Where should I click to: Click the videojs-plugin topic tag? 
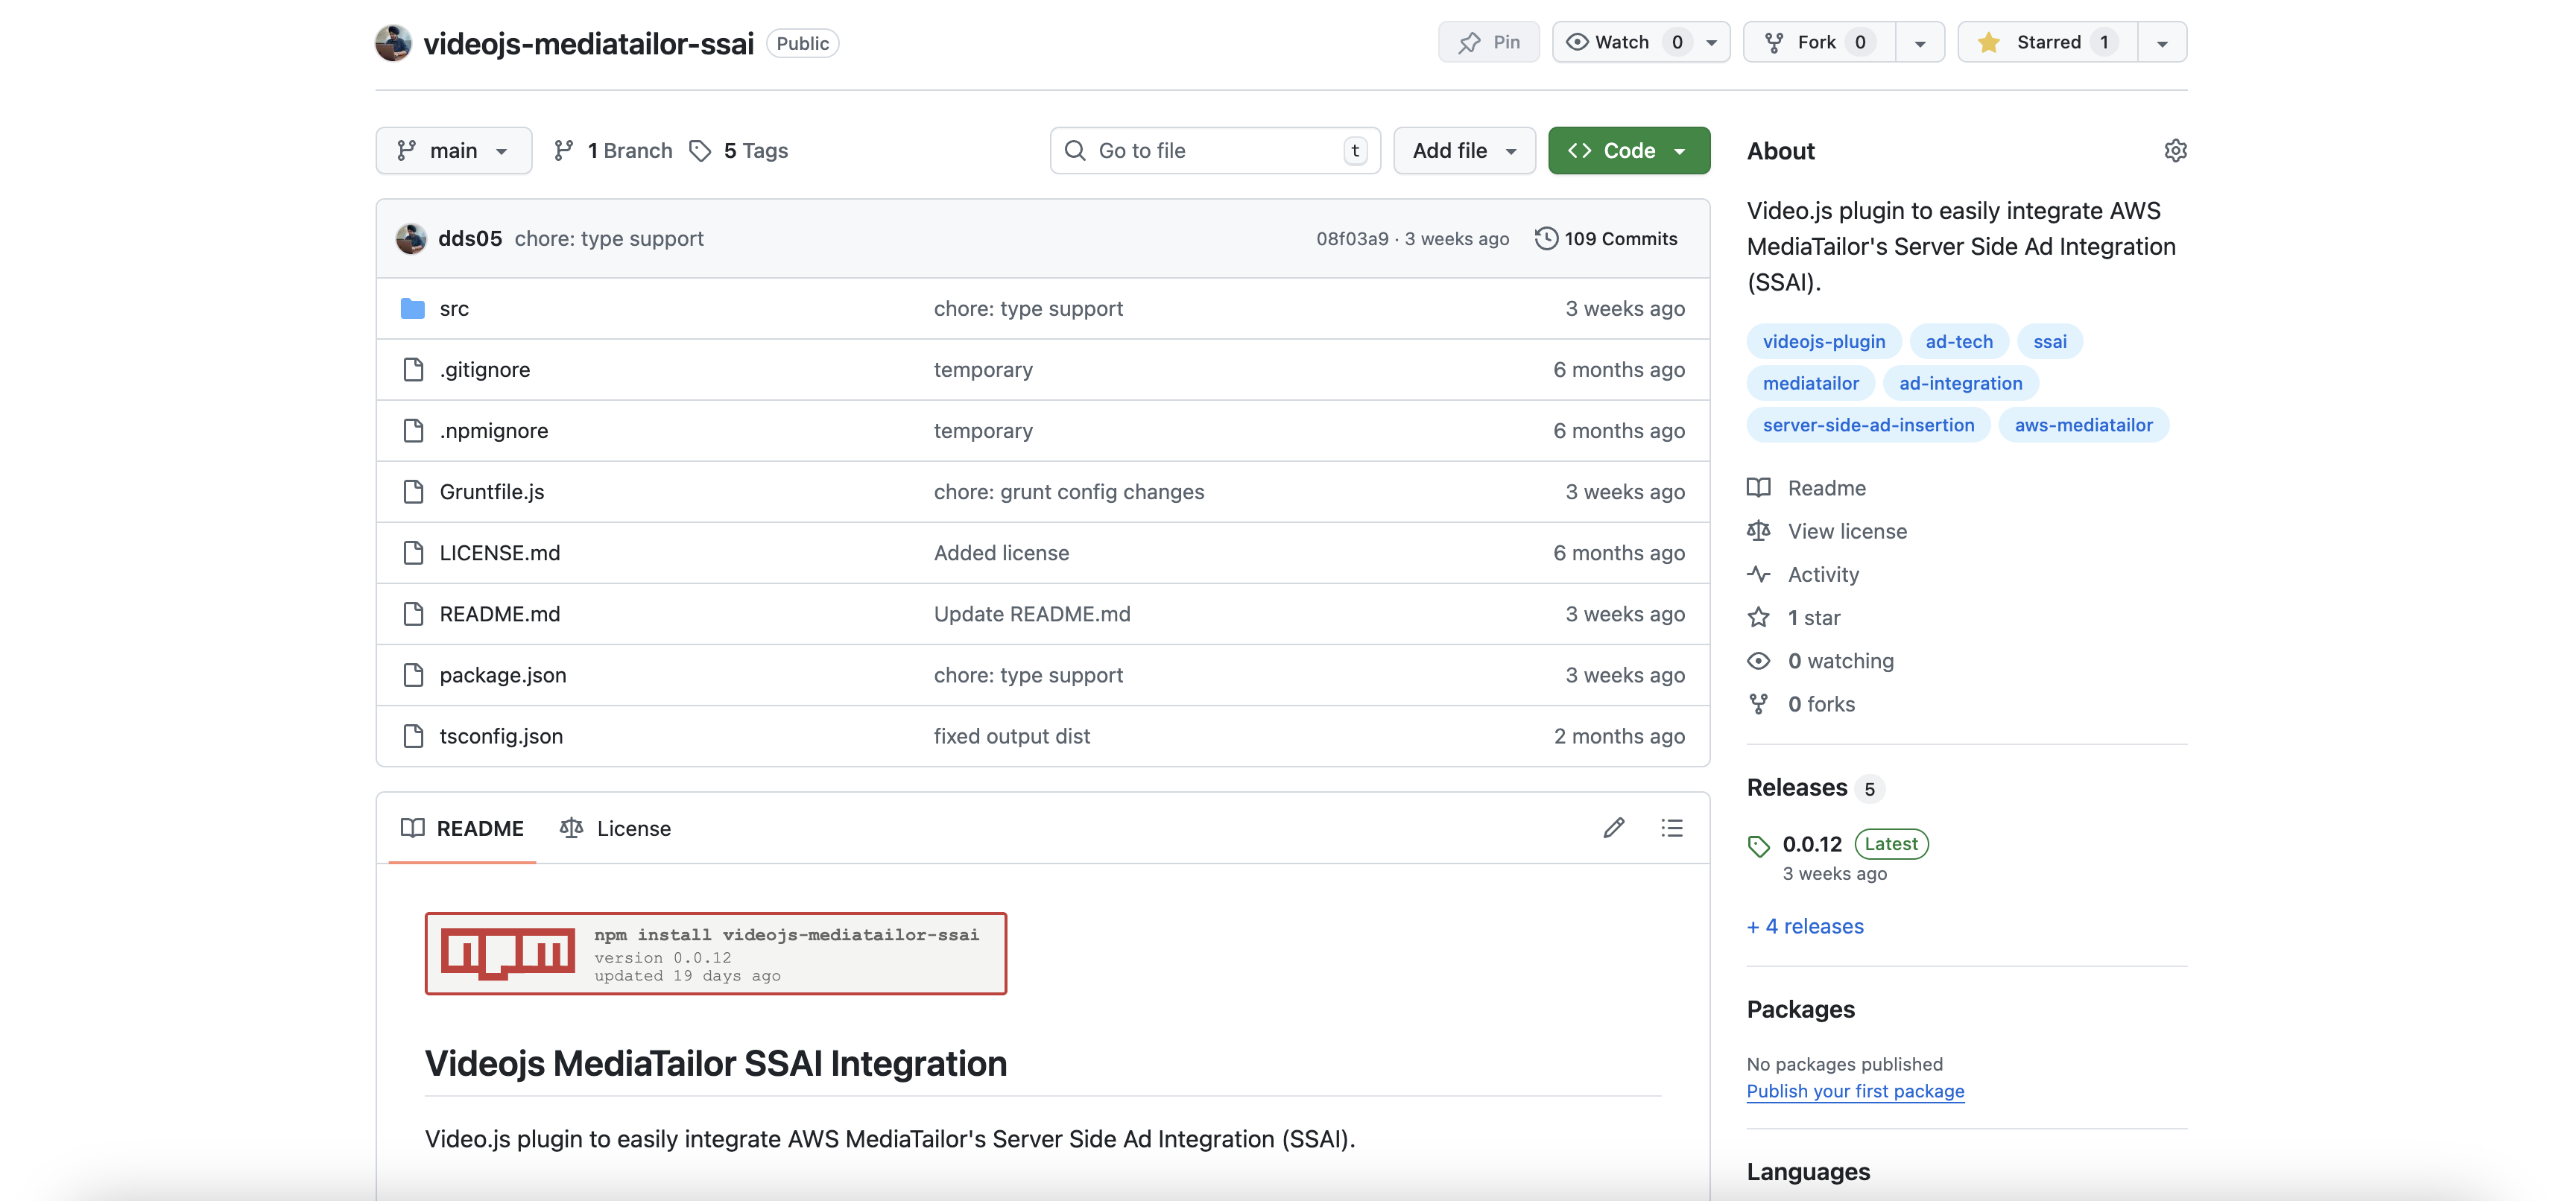[1823, 341]
